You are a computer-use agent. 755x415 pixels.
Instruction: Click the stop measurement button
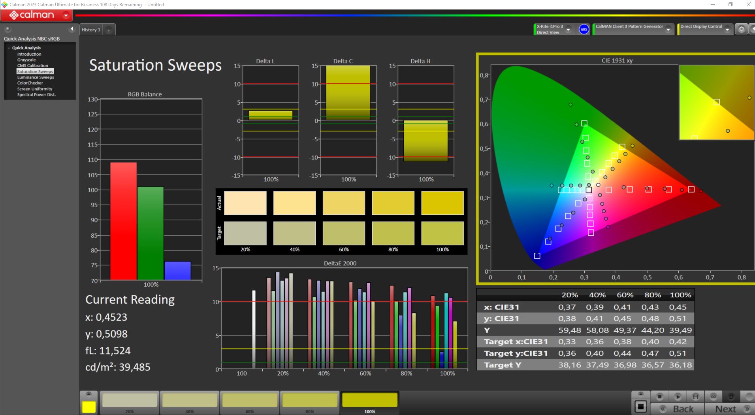pyautogui.click(x=659, y=396)
